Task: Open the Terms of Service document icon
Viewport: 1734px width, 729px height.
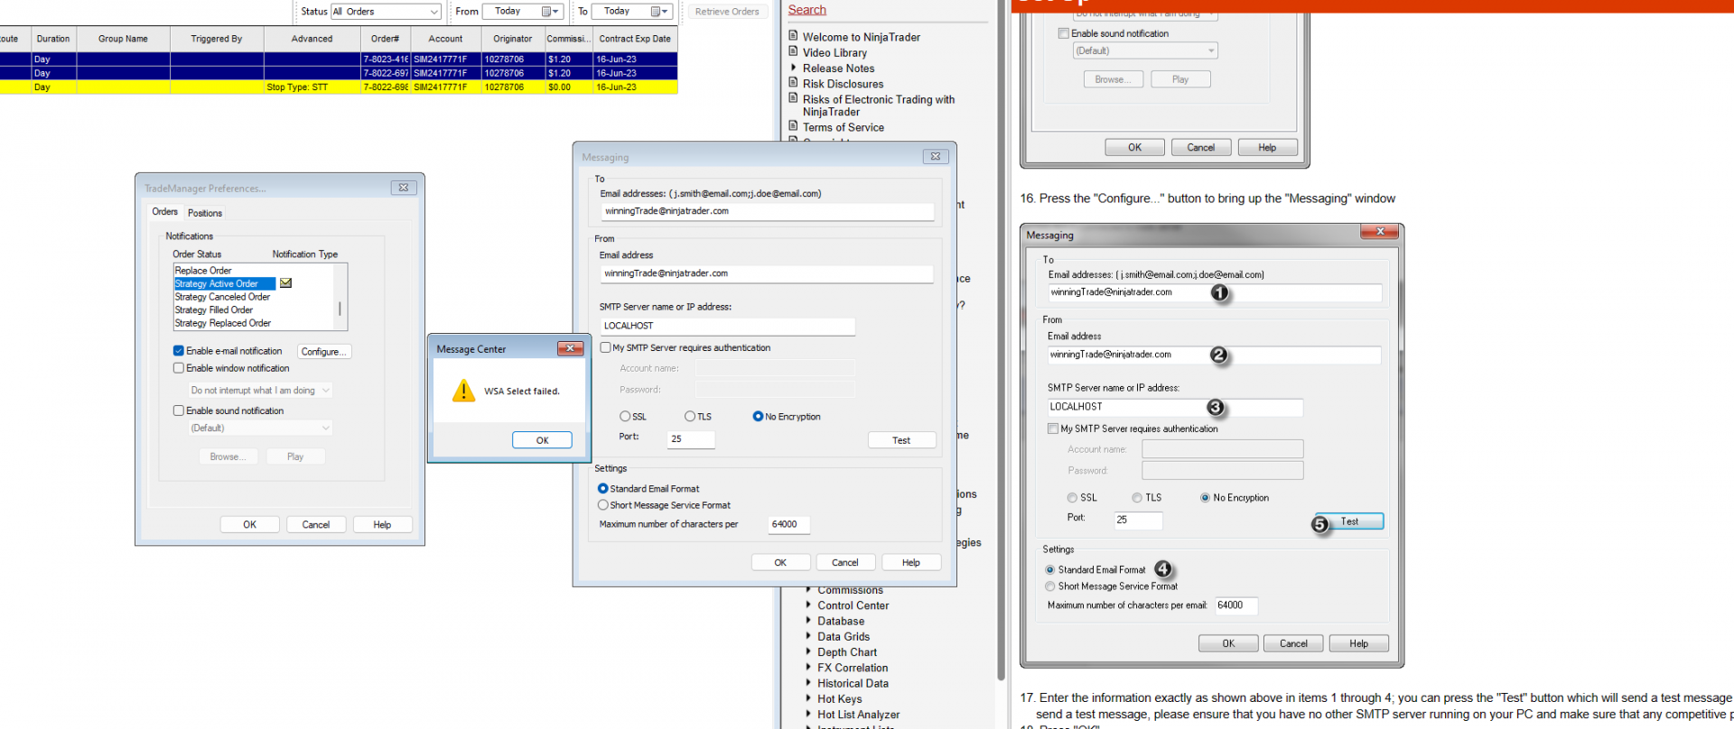Action: (793, 126)
